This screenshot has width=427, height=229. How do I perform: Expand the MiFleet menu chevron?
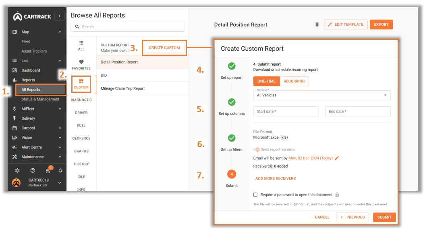tap(60, 108)
